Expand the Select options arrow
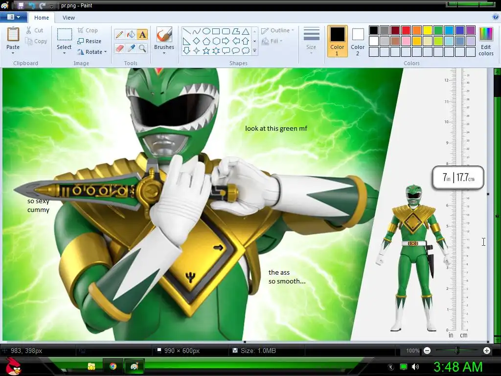This screenshot has height=376, width=501. click(64, 53)
